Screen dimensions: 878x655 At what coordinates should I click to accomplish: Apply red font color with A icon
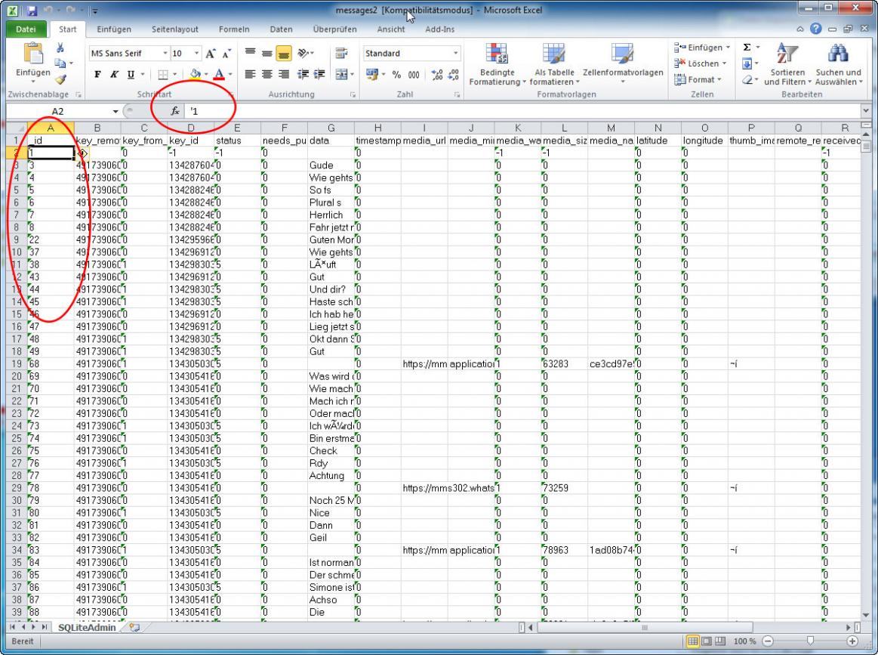[x=219, y=74]
